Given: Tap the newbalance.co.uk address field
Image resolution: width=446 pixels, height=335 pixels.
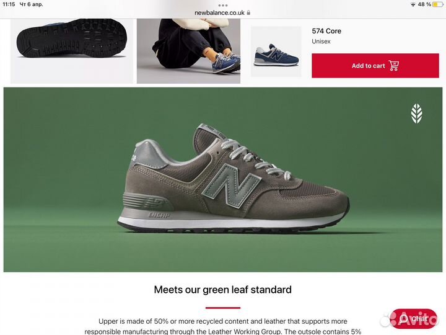Looking at the screenshot, I should 222,13.
